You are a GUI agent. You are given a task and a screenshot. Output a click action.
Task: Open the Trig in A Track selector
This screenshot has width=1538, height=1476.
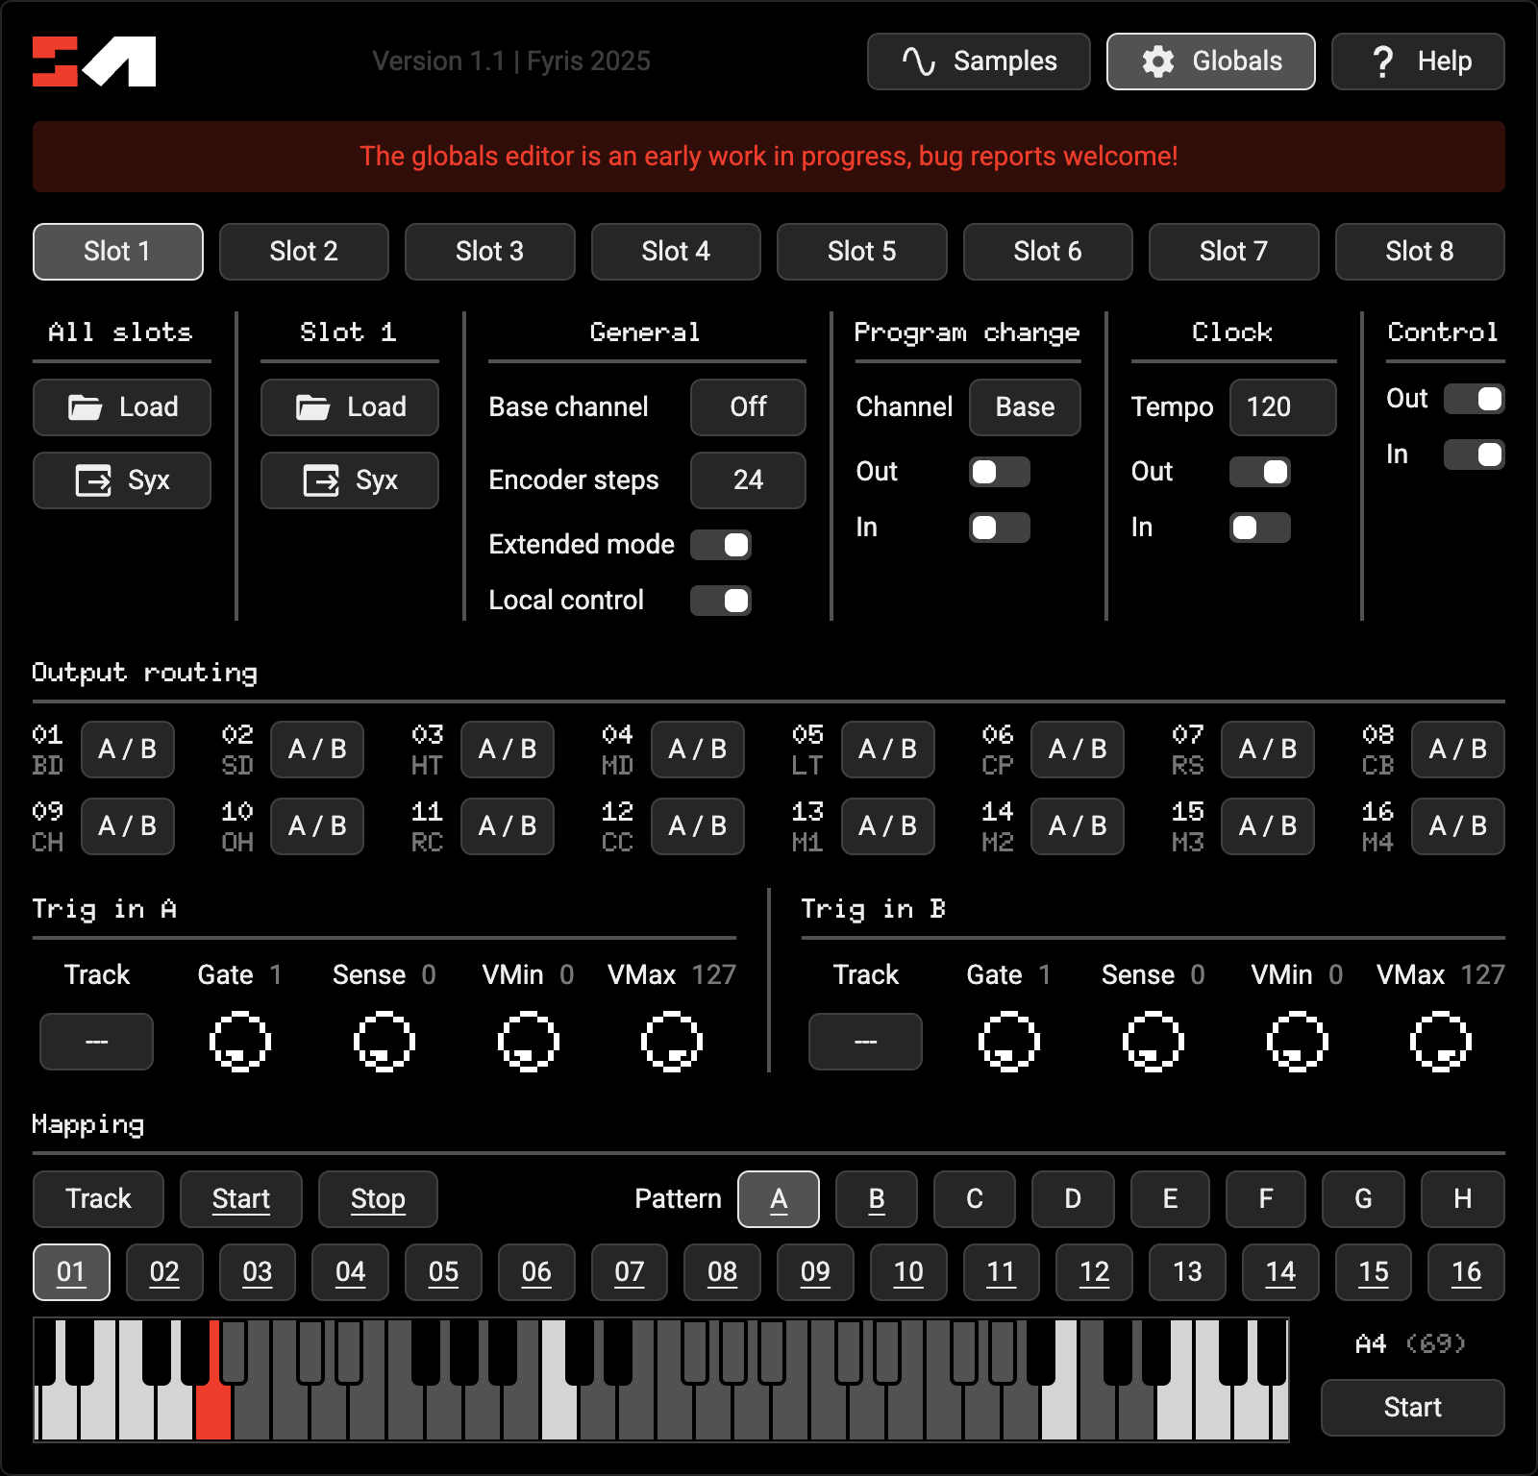(x=96, y=1042)
